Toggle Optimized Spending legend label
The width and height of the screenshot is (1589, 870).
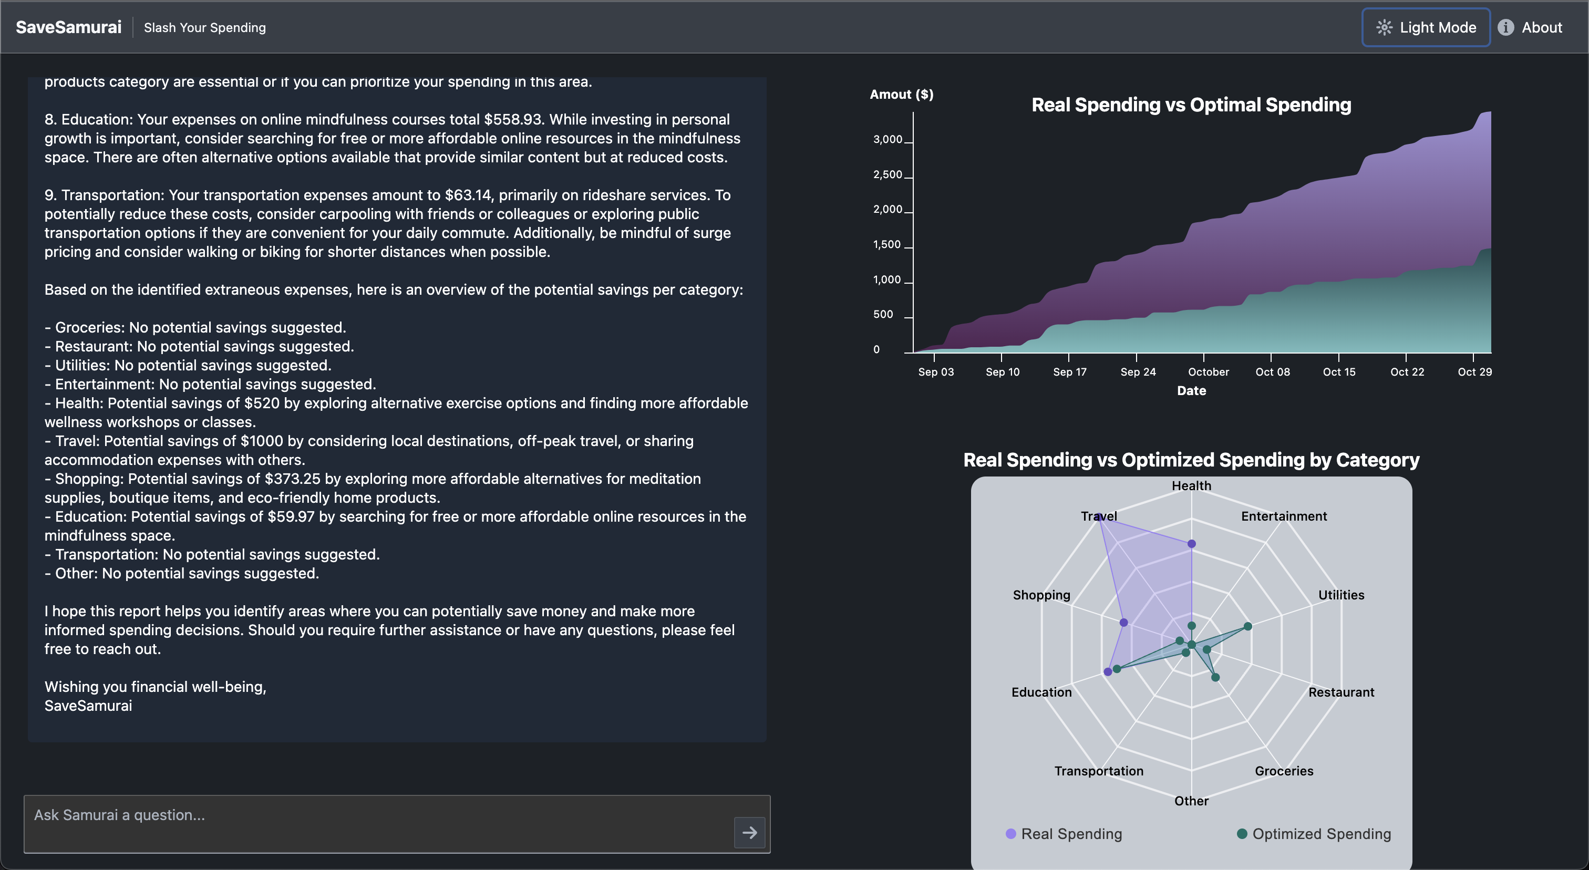[1322, 834]
